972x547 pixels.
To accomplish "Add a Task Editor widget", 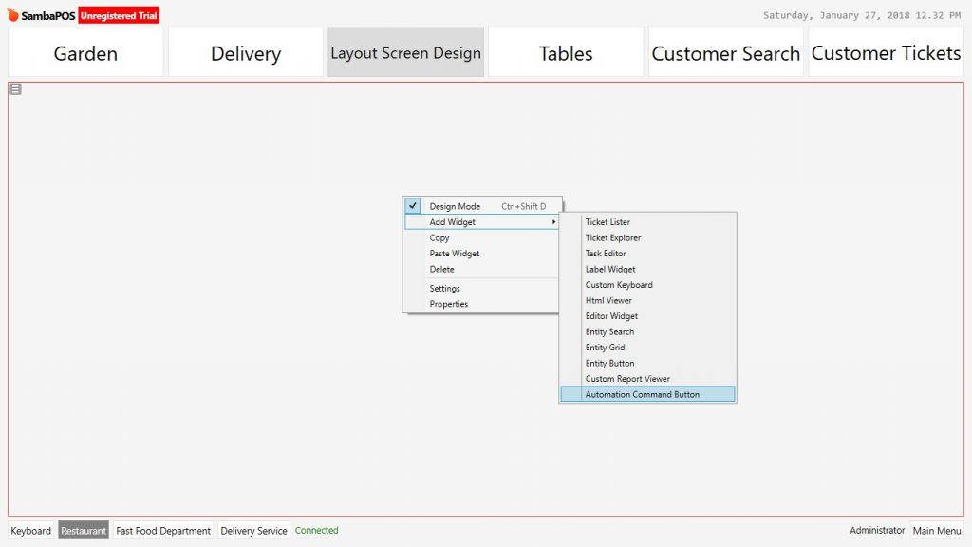I will (x=647, y=253).
